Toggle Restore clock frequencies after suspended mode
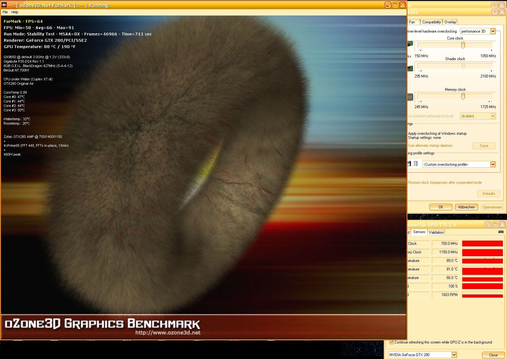Screen dimensions: 507x359 (x=445, y=183)
